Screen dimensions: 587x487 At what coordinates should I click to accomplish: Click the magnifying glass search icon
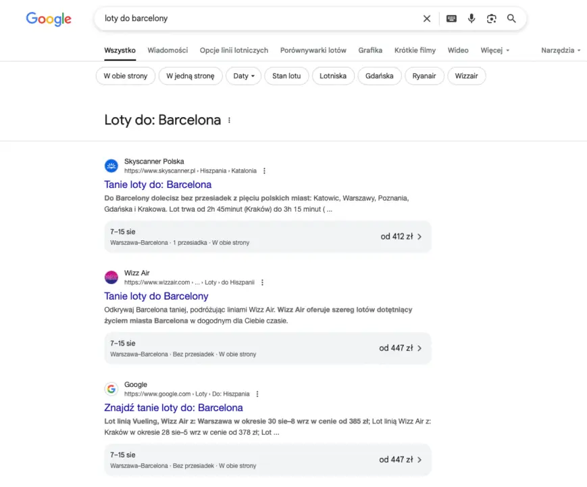click(511, 18)
